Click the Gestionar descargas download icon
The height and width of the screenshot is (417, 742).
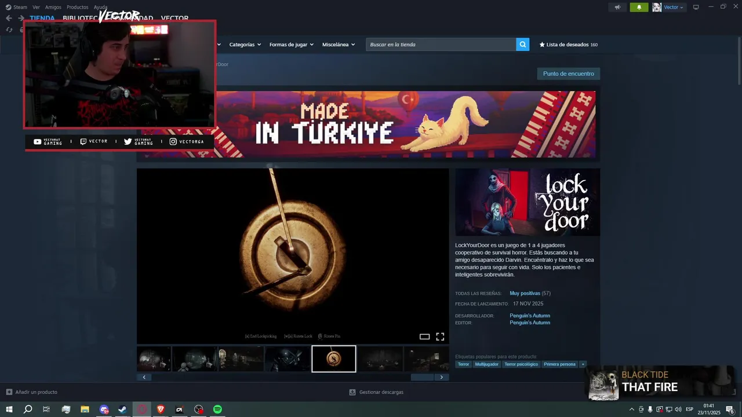pos(352,392)
